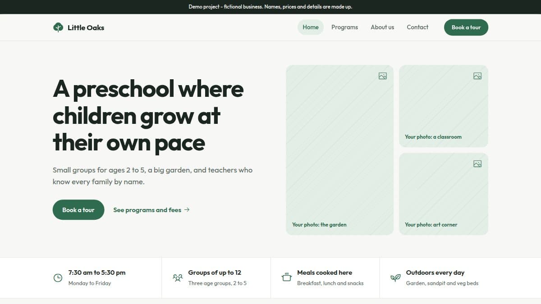Select the art corner photo placeholder

tap(444, 194)
